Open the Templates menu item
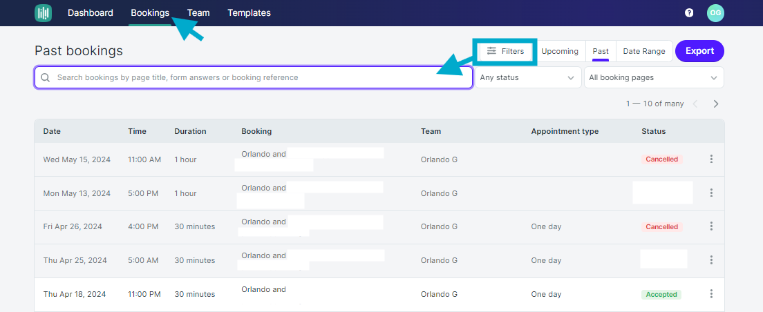Image resolution: width=763 pixels, height=312 pixels. coord(249,13)
